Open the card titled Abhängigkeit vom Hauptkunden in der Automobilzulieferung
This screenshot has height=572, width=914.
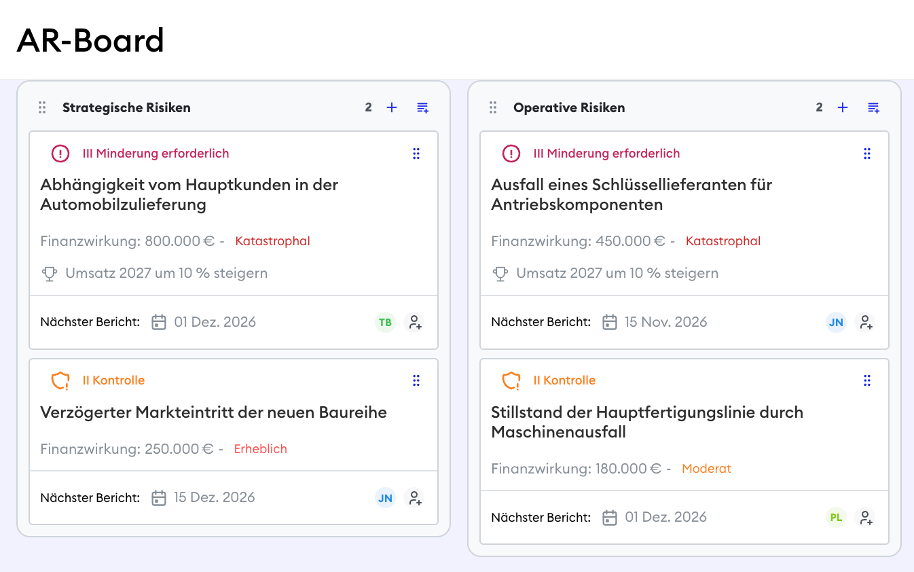tap(189, 194)
